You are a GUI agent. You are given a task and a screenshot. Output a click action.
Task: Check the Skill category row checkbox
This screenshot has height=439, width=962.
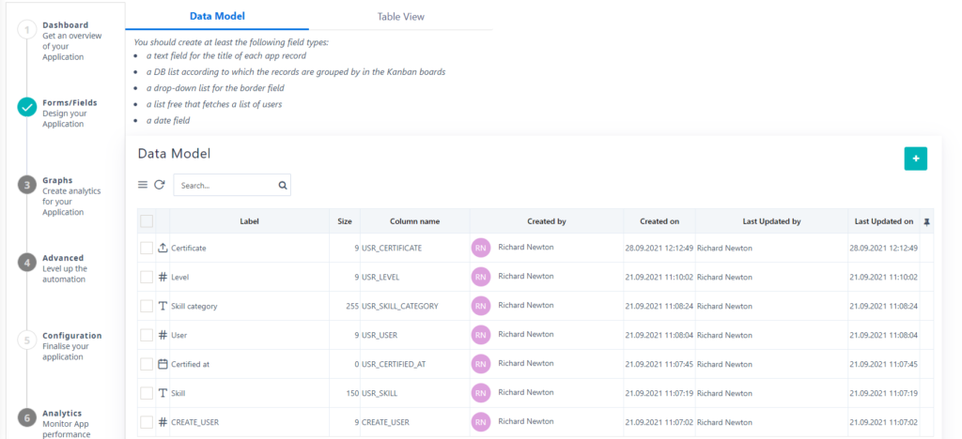[x=147, y=306]
